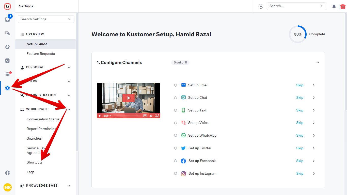Viewport: 347px width, 195px height.
Task: Open Set up Email arrow chevron
Action: [x=314, y=85]
